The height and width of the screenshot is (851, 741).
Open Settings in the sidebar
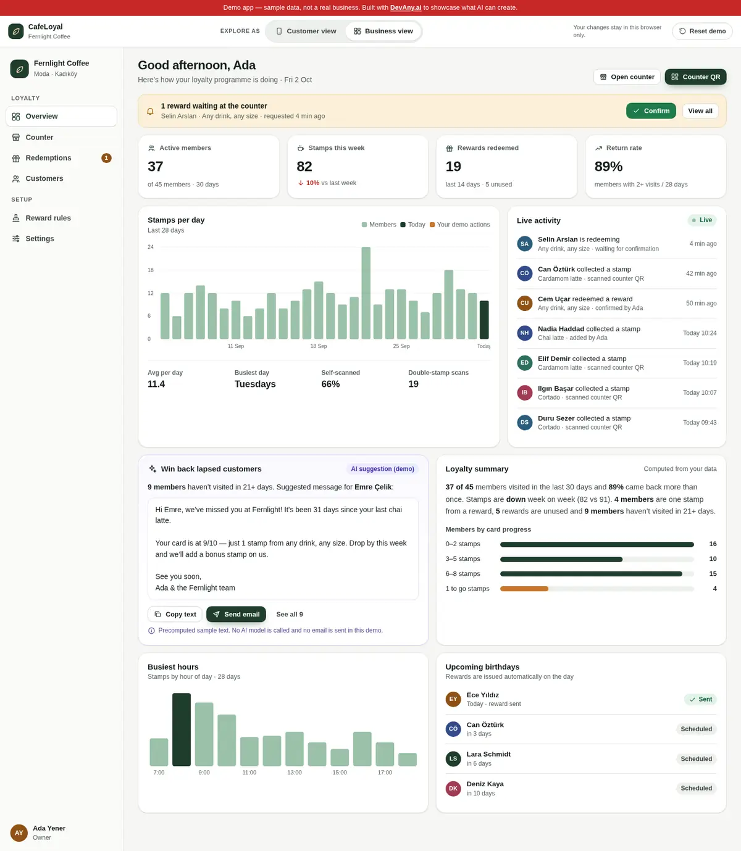pos(61,239)
